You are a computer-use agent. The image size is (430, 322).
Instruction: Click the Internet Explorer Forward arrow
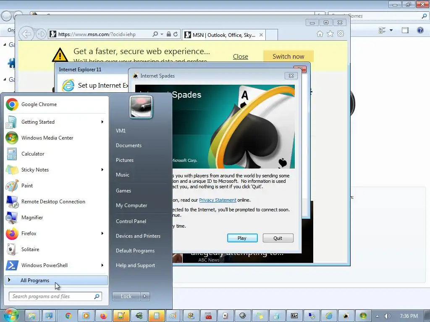(41, 34)
